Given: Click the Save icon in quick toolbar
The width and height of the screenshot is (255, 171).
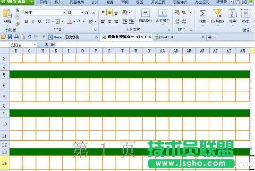Looking at the screenshot, I should (10, 37).
